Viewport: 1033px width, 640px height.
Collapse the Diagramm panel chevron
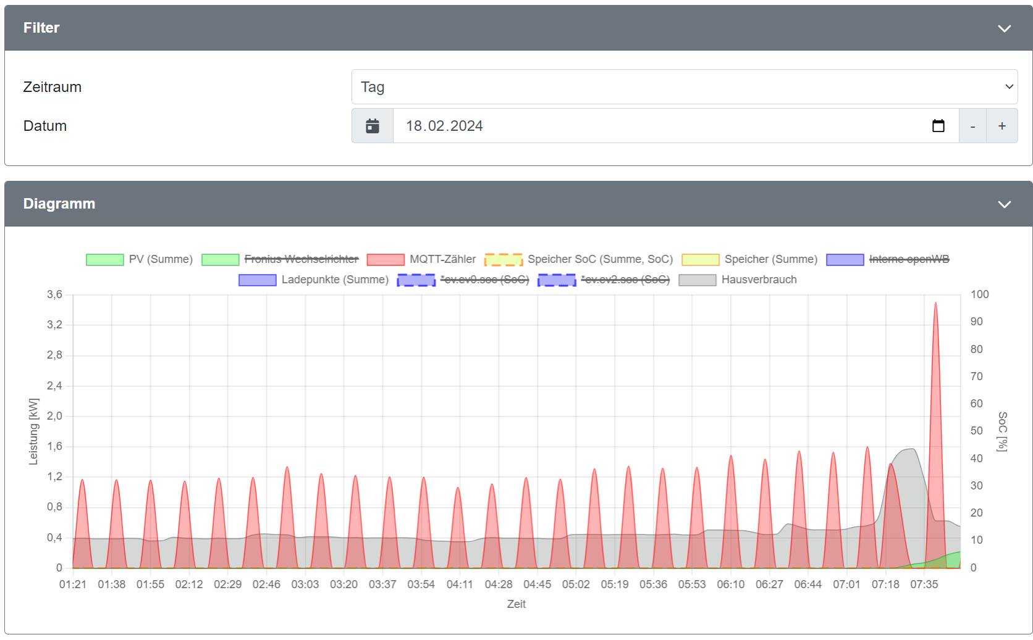coord(1004,204)
